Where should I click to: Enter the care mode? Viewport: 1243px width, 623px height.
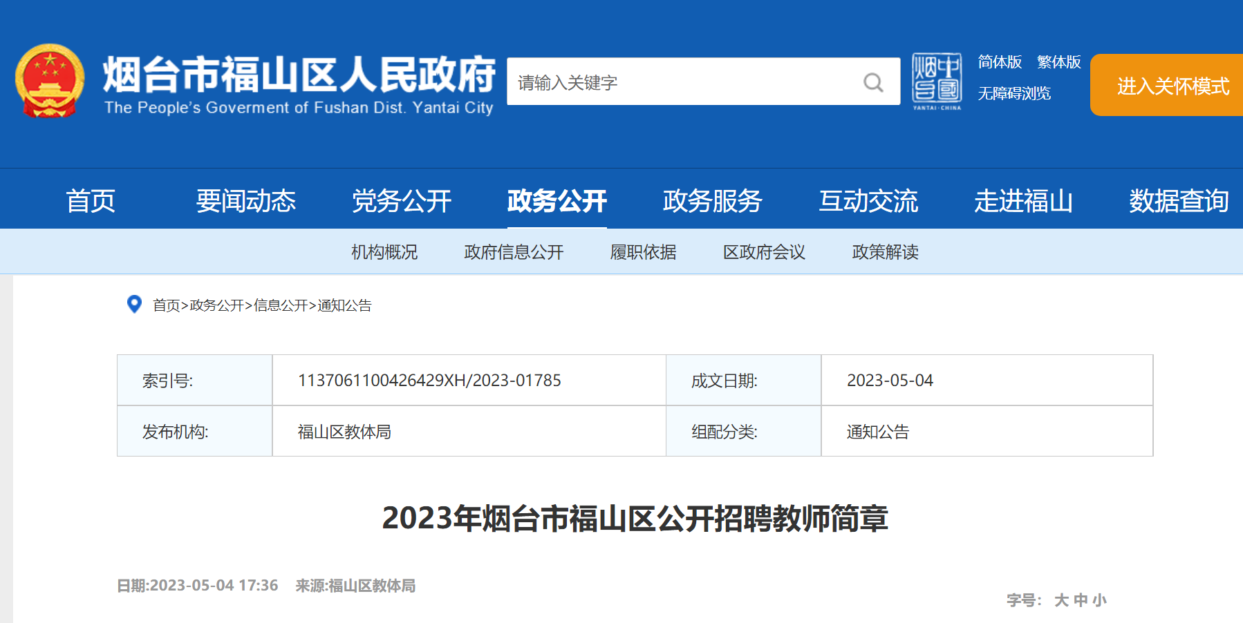[x=1172, y=86]
